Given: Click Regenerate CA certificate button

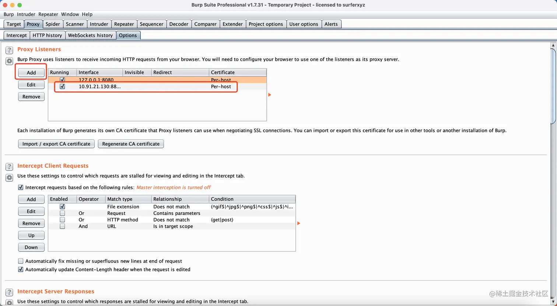Looking at the screenshot, I should 131,144.
